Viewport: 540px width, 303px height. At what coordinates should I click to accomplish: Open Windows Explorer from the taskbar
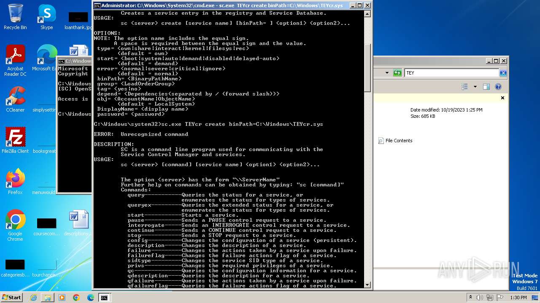point(48,298)
